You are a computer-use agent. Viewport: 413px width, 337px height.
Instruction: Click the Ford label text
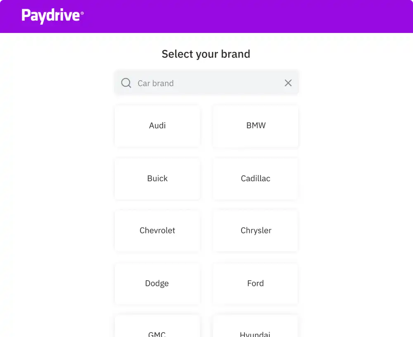(256, 283)
